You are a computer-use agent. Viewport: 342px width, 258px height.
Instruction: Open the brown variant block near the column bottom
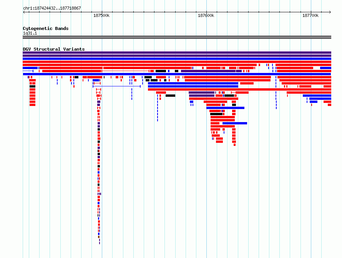pyautogui.click(x=99, y=237)
